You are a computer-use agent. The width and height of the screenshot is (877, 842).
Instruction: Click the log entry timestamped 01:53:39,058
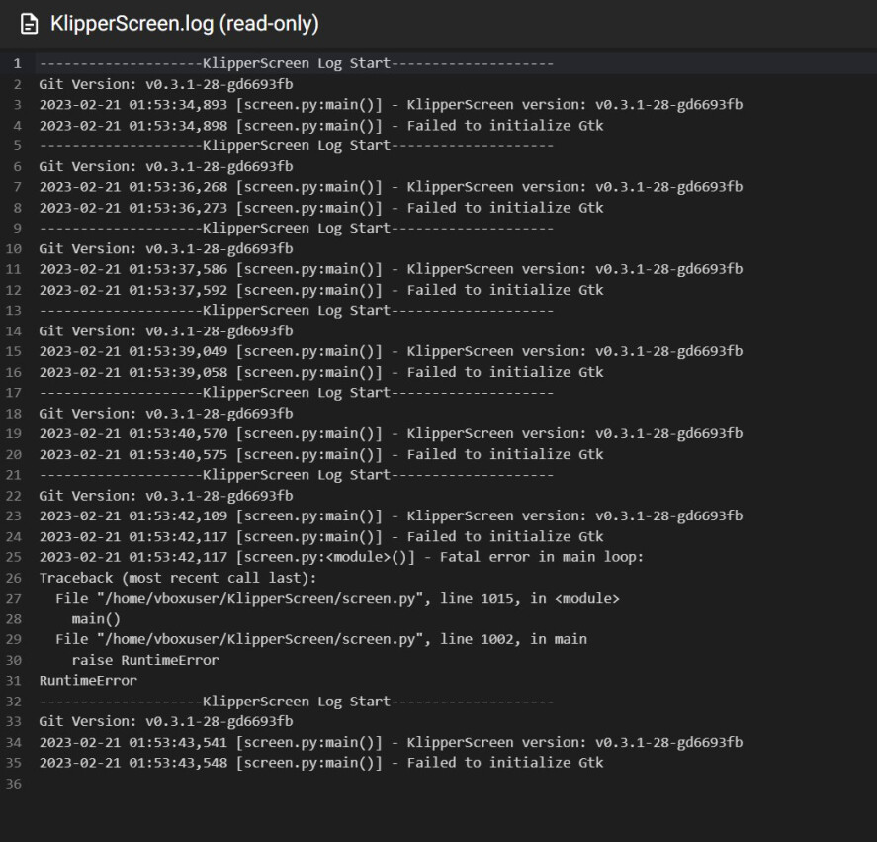[321, 372]
